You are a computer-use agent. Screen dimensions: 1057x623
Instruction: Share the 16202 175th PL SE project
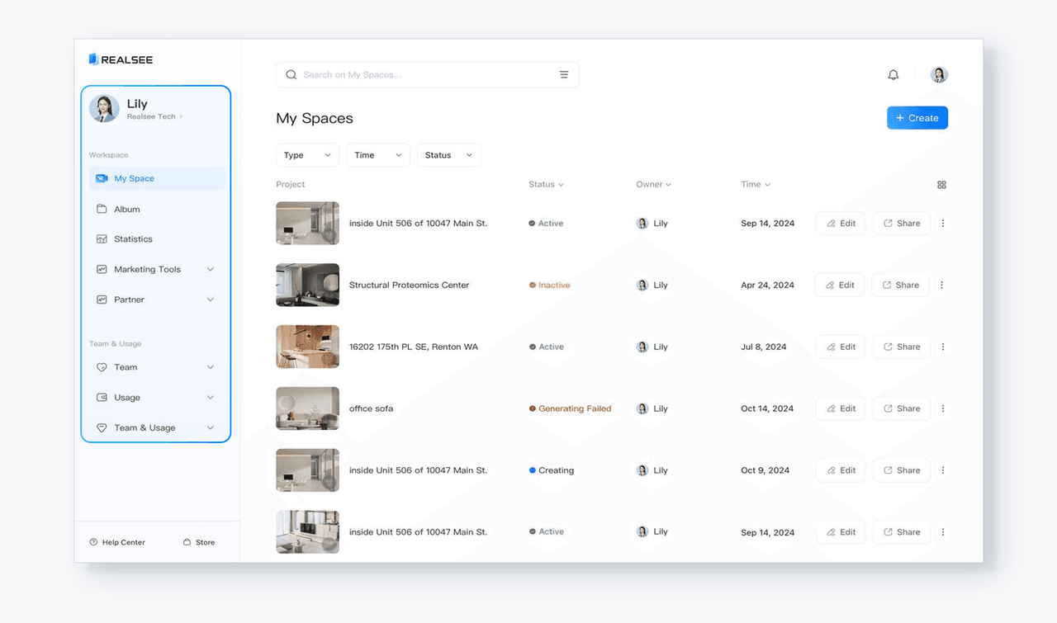tap(902, 347)
